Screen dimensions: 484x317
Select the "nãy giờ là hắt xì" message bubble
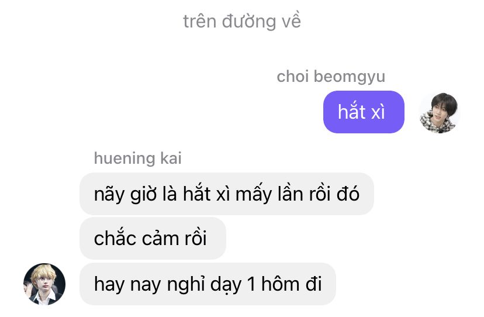227,194
